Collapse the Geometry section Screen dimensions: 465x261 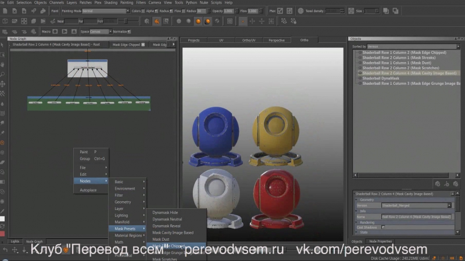click(x=356, y=200)
